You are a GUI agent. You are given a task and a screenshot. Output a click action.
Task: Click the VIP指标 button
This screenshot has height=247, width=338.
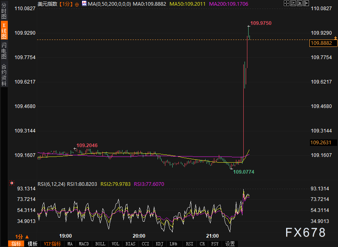pyautogui.click(x=52, y=244)
